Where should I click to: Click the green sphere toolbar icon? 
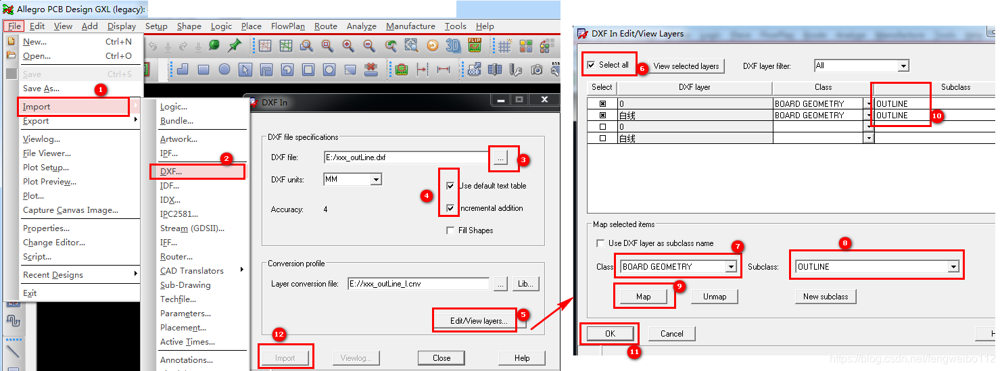[x=214, y=45]
